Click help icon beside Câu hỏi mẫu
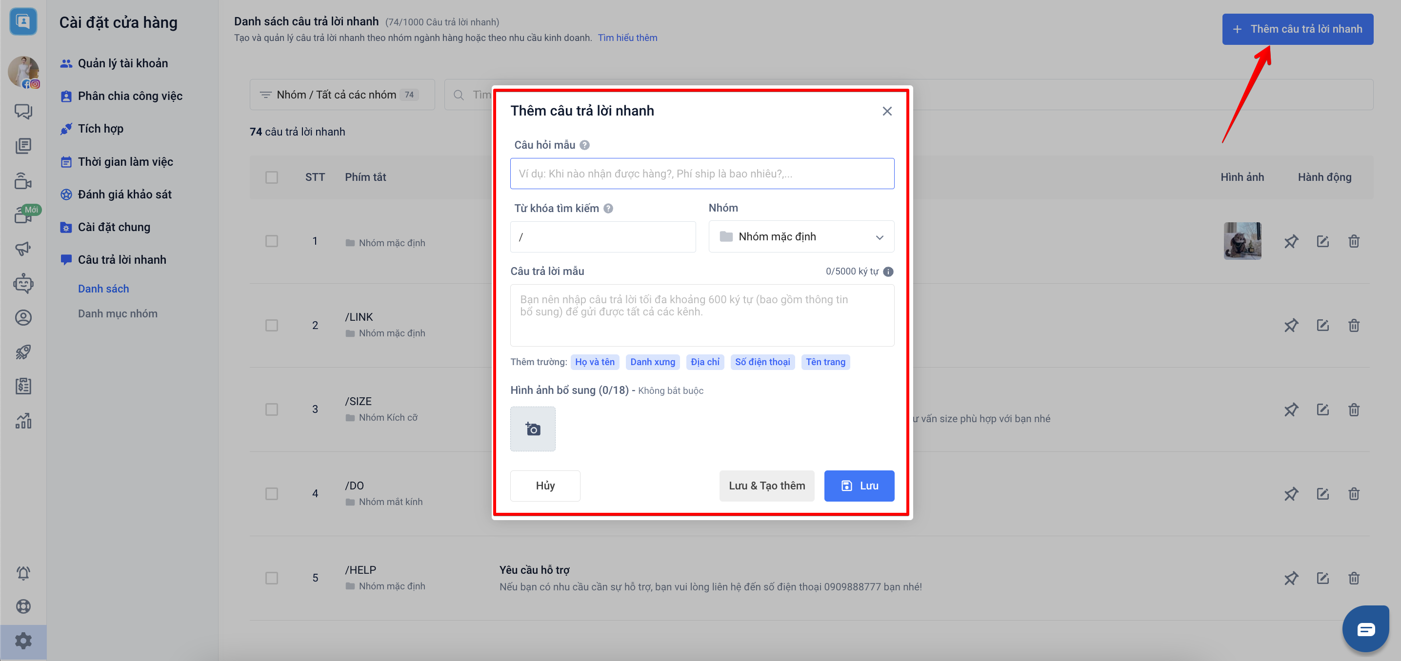 click(x=584, y=145)
